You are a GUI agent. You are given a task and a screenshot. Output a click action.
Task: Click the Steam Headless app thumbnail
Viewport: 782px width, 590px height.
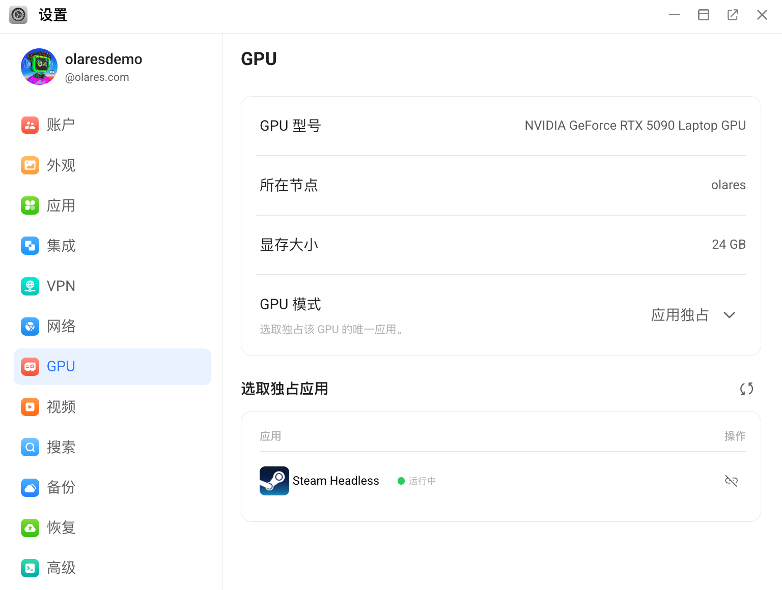tap(274, 481)
